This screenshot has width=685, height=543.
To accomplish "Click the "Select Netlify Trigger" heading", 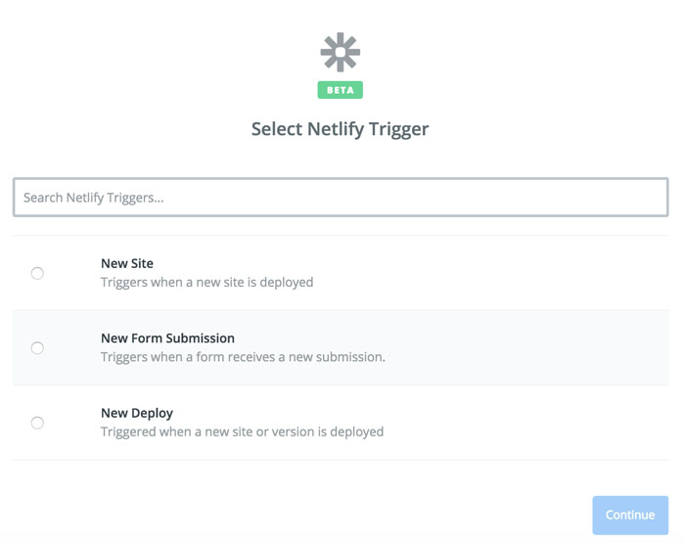I will [340, 128].
